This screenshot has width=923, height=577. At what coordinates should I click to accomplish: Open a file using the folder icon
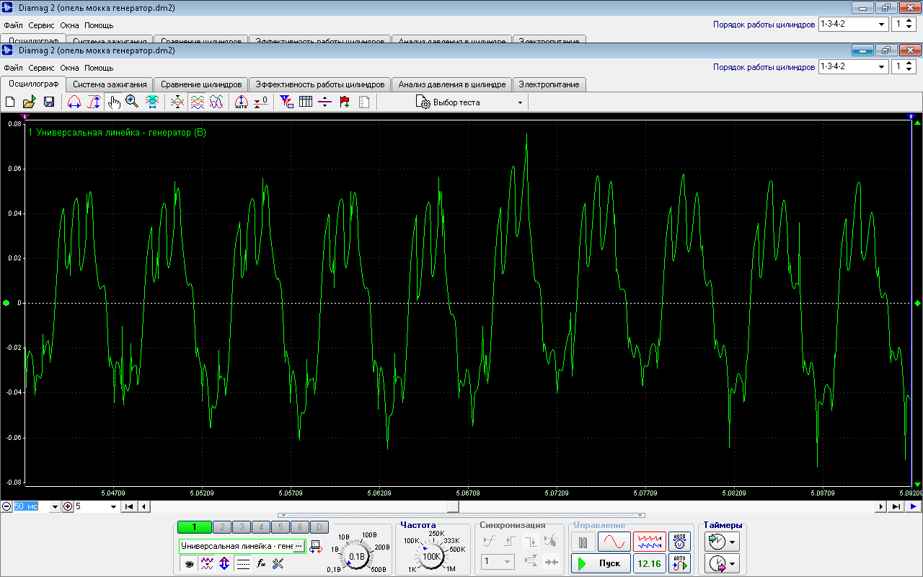point(29,102)
